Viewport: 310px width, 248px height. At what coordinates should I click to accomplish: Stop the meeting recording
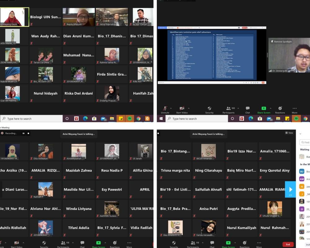29,133
